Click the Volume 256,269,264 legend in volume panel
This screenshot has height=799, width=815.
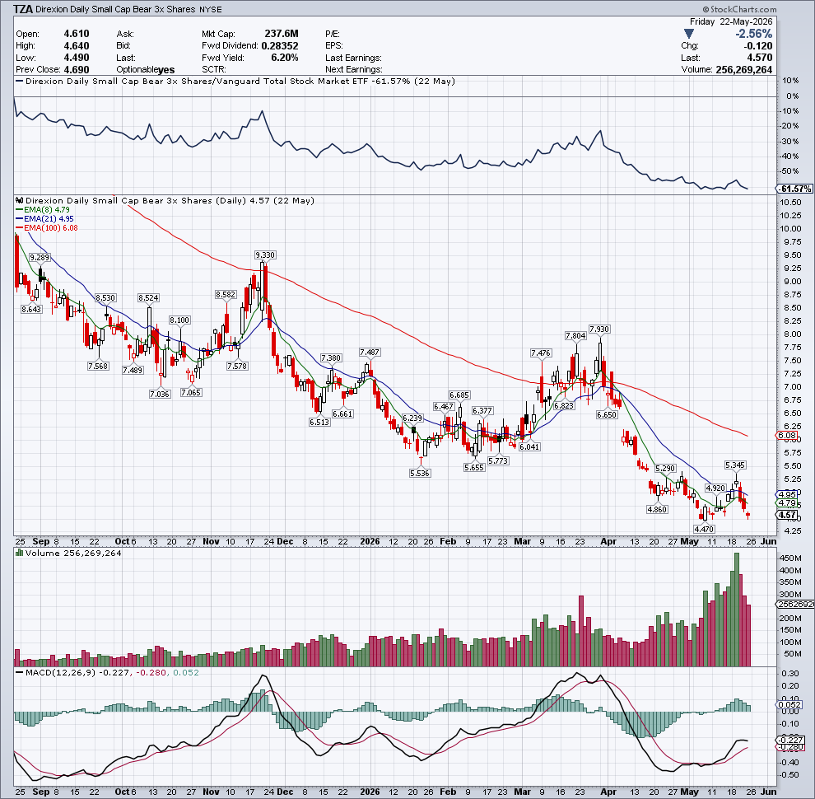(68, 553)
